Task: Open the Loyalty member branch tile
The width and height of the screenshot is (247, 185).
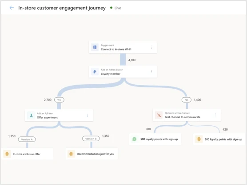Action: point(123,72)
